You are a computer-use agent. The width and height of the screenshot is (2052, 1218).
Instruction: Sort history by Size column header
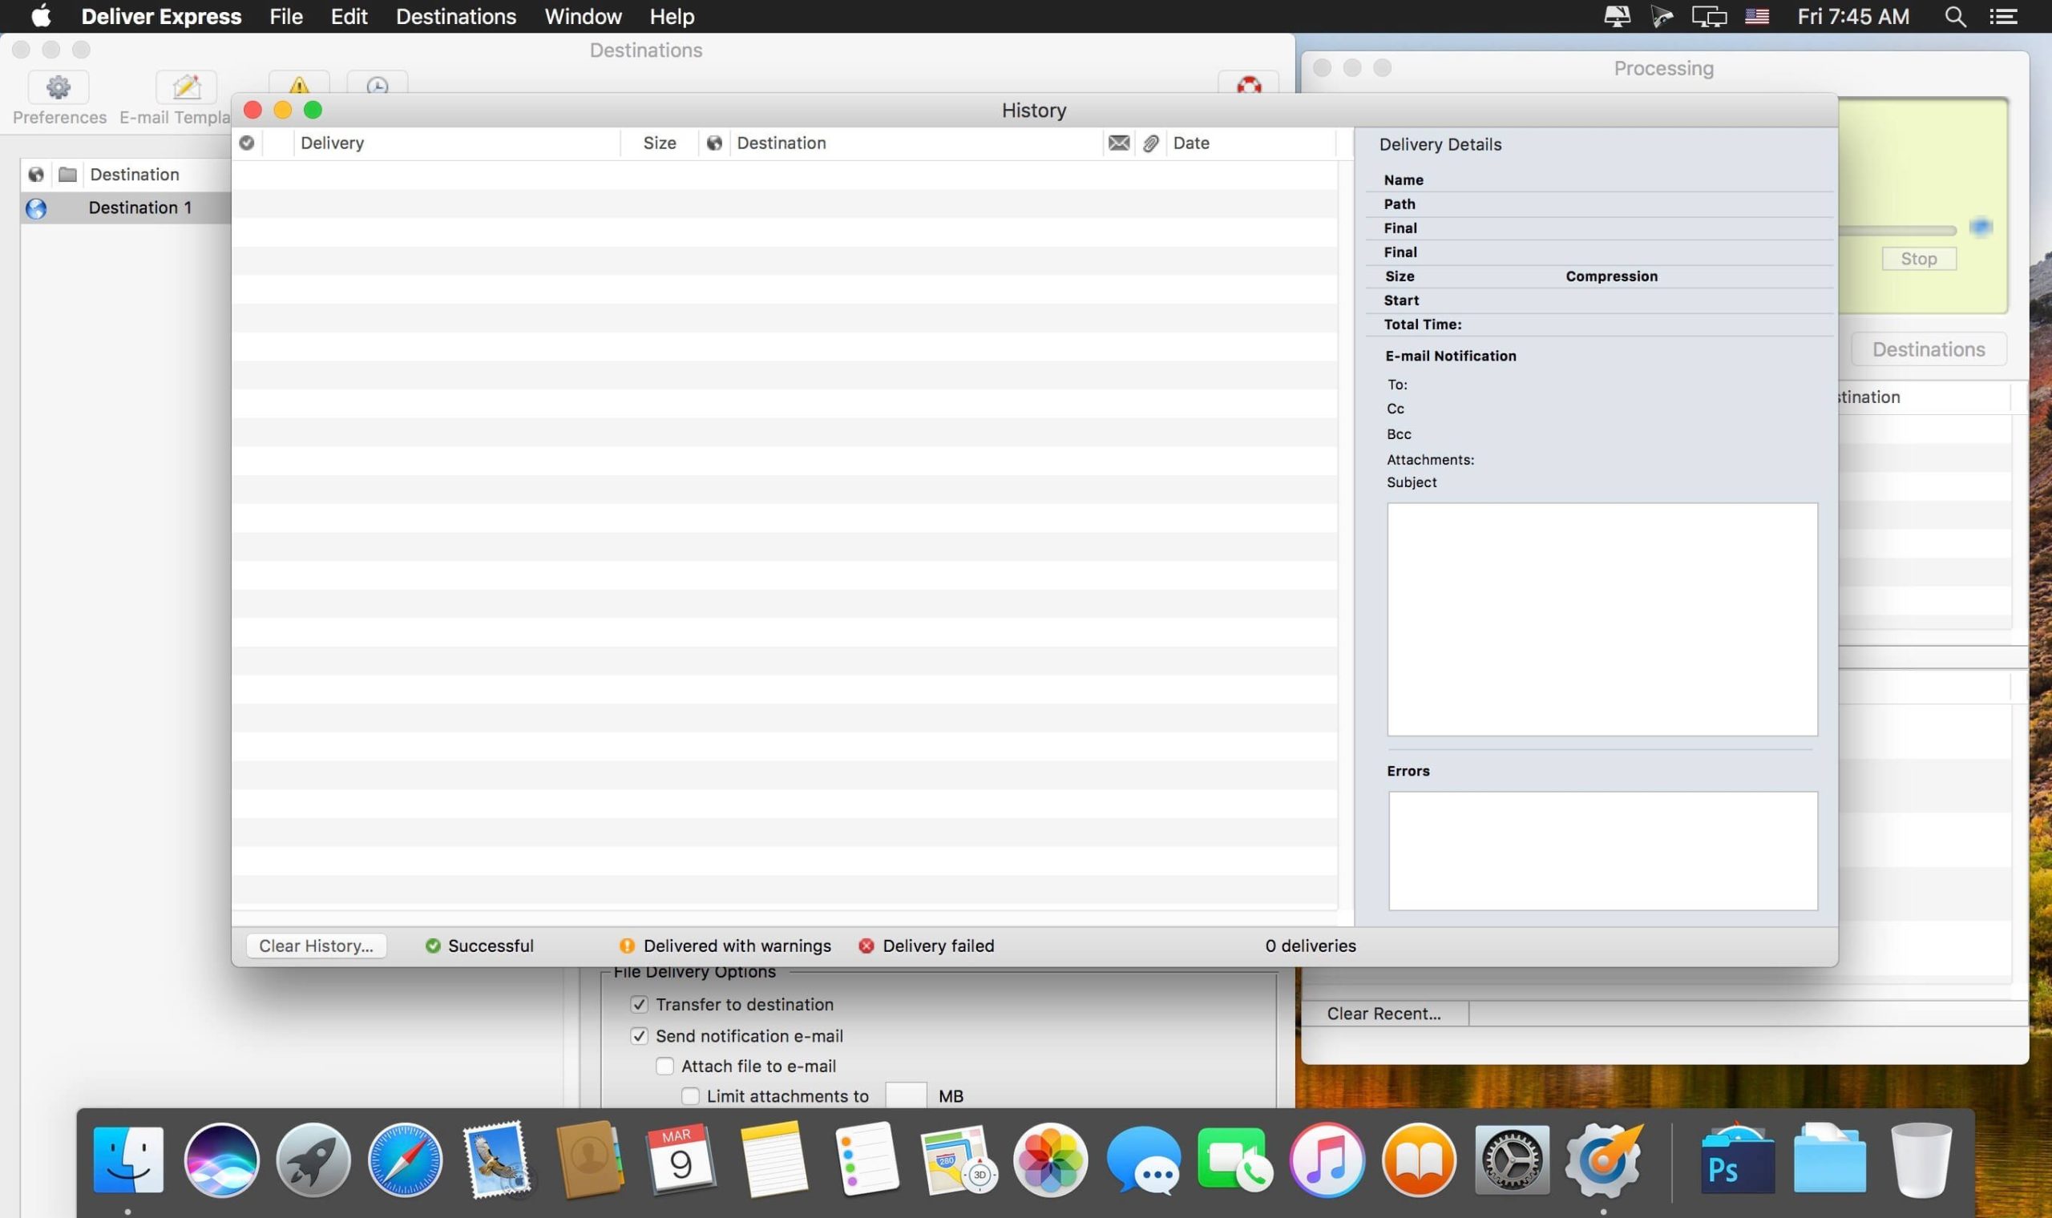coord(659,143)
